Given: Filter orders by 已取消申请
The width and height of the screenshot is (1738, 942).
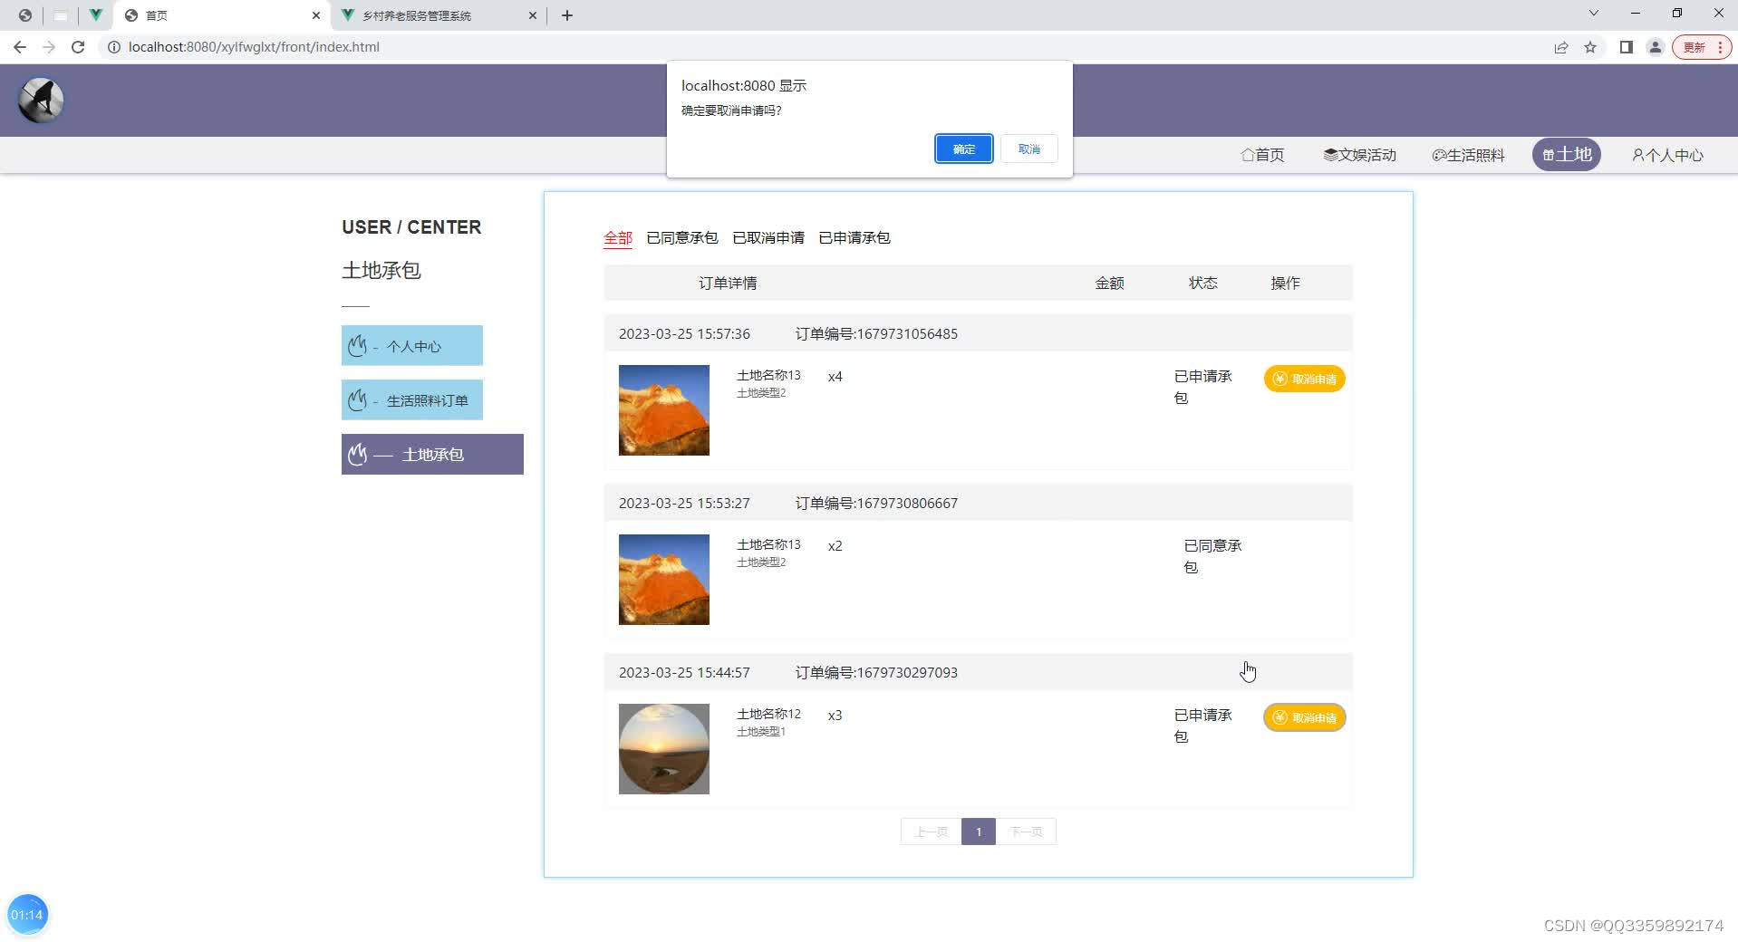Looking at the screenshot, I should click(x=768, y=238).
